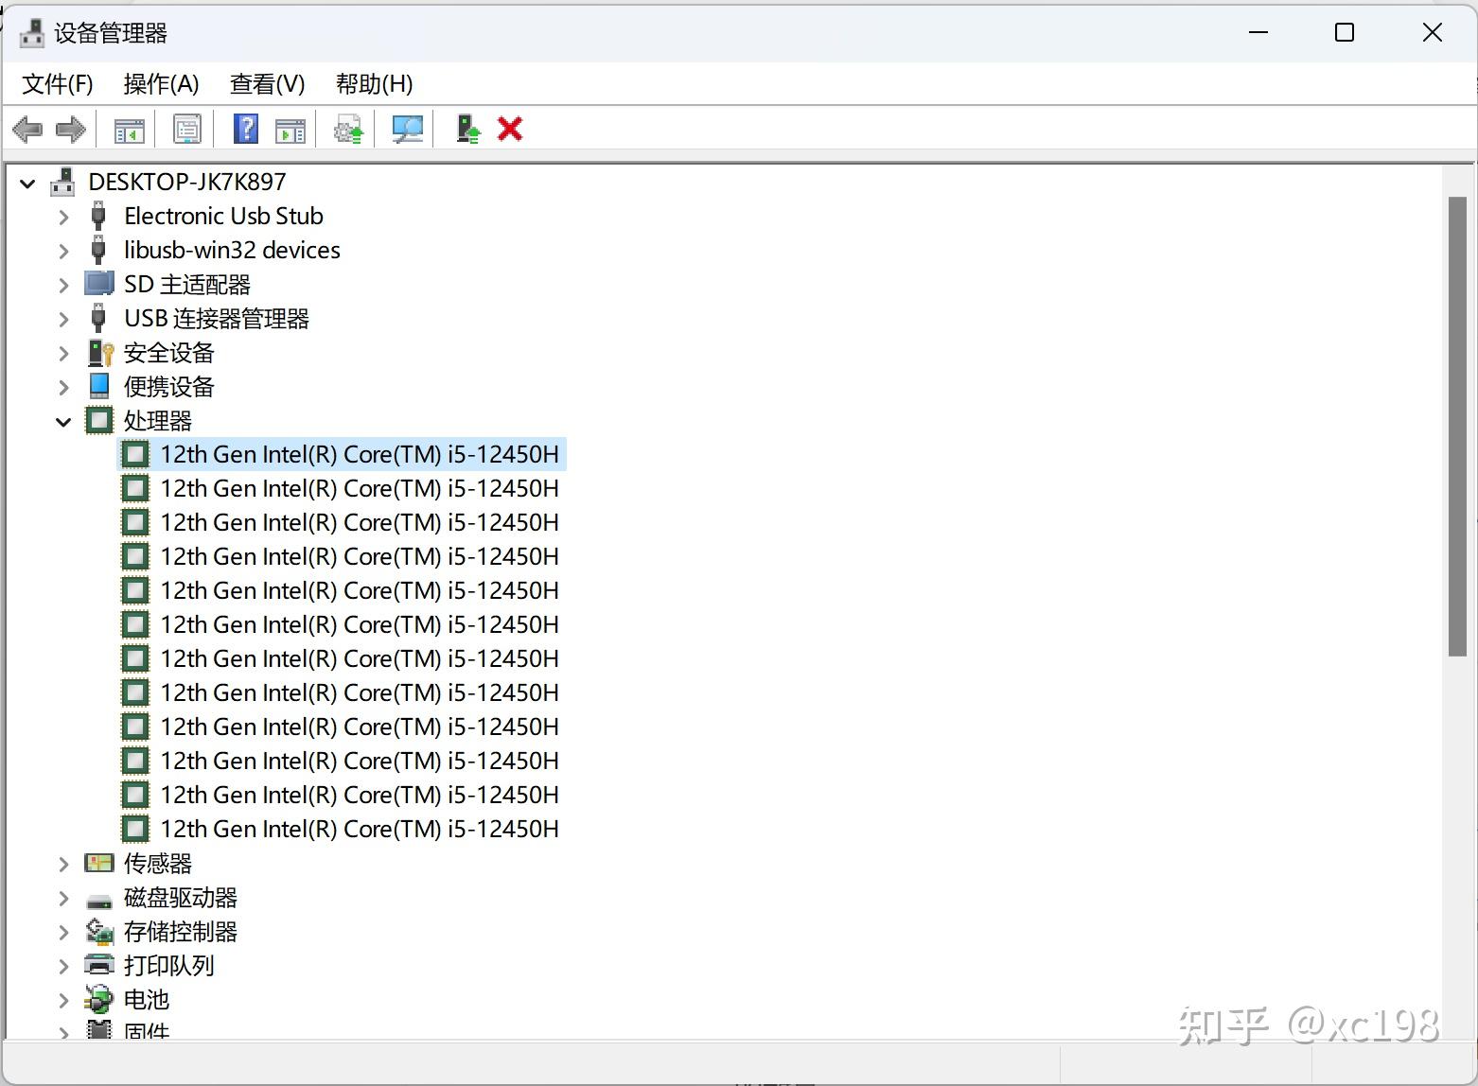Toggle the show/hide action pane icon
Image resolution: width=1478 pixels, height=1086 pixels.
point(290,130)
